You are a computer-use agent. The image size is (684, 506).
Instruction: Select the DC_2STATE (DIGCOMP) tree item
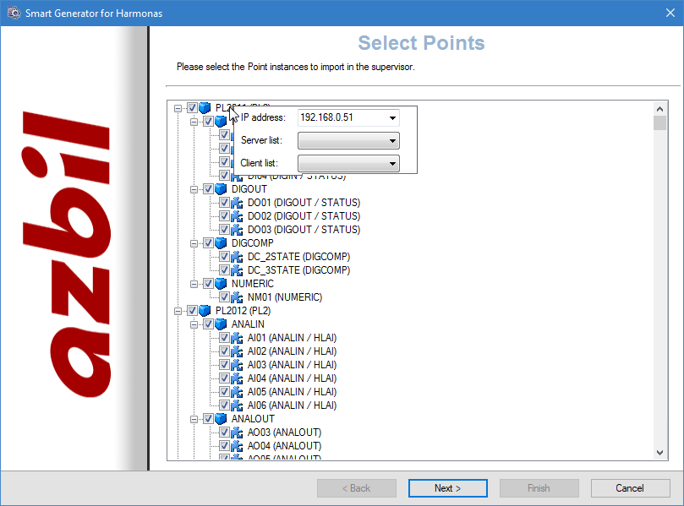click(x=298, y=257)
